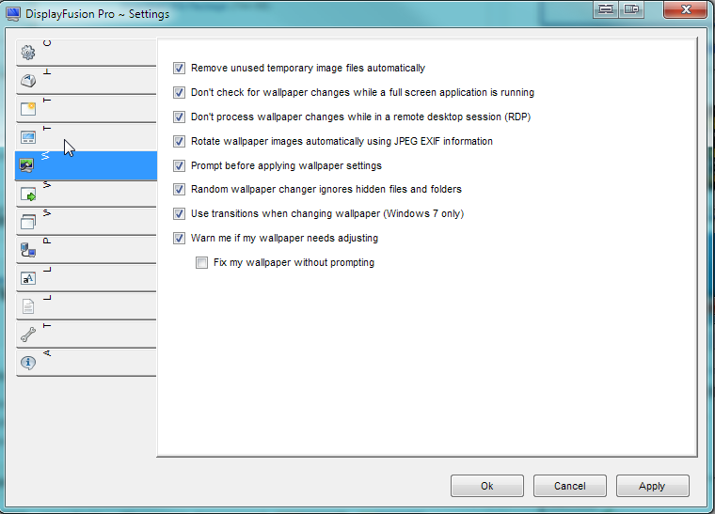This screenshot has height=514, width=715.
Task: Open the About tab with info icon
Action: (x=85, y=363)
